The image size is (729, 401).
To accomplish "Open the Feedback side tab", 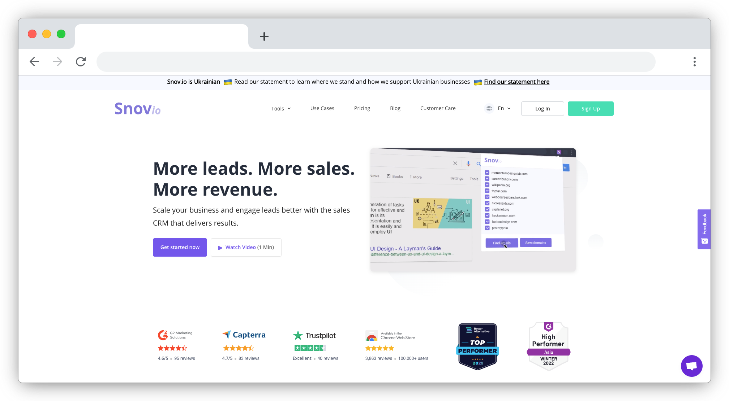I will click(704, 229).
